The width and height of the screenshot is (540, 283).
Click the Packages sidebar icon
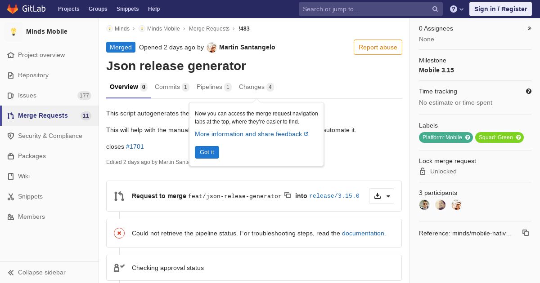(11, 156)
